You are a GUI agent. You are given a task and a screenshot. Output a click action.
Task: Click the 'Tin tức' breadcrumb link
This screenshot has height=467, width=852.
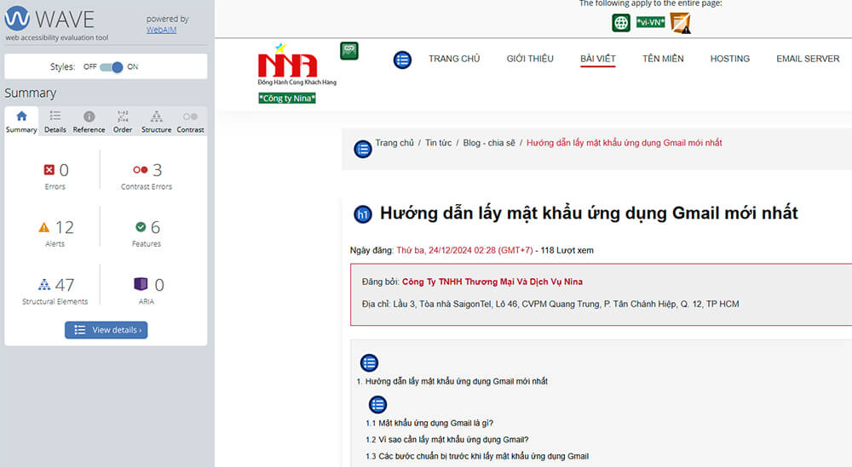(439, 143)
